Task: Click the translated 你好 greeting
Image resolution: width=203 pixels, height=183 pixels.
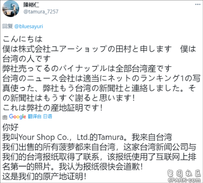Action: click(11, 127)
